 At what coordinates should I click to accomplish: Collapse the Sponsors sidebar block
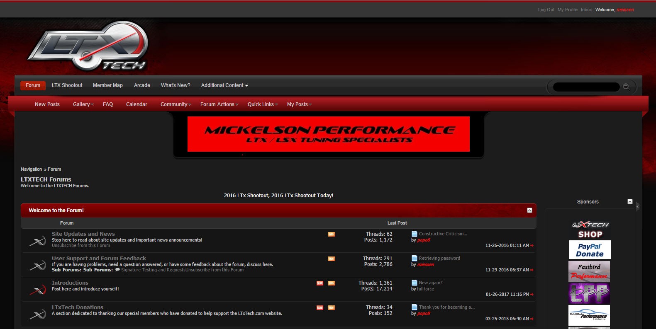click(630, 202)
